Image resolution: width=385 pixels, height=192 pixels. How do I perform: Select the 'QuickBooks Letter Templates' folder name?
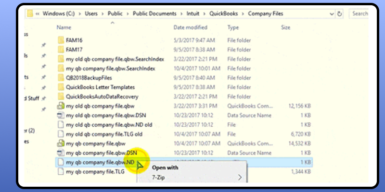100,87
